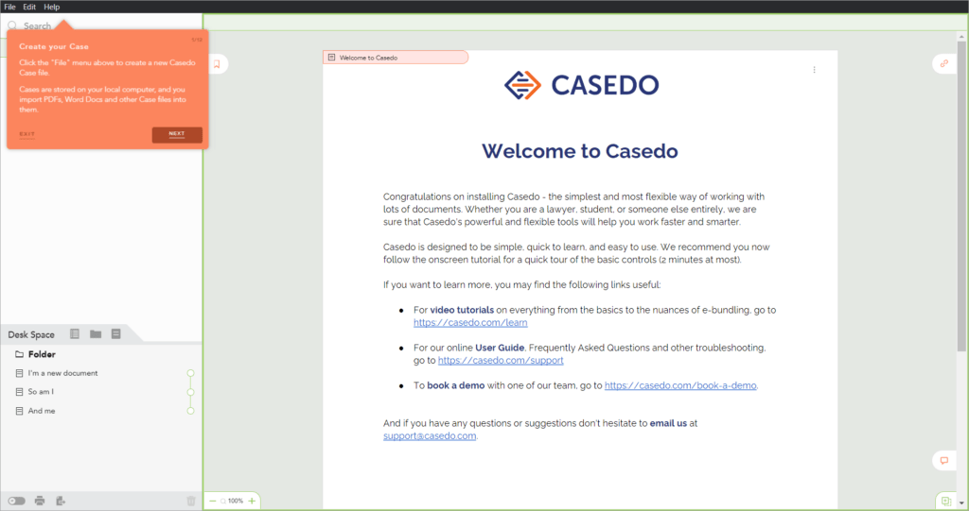Viewport: 969px width, 511px height.
Task: Click the add folder icon beside Desk Space
Action: click(x=96, y=333)
